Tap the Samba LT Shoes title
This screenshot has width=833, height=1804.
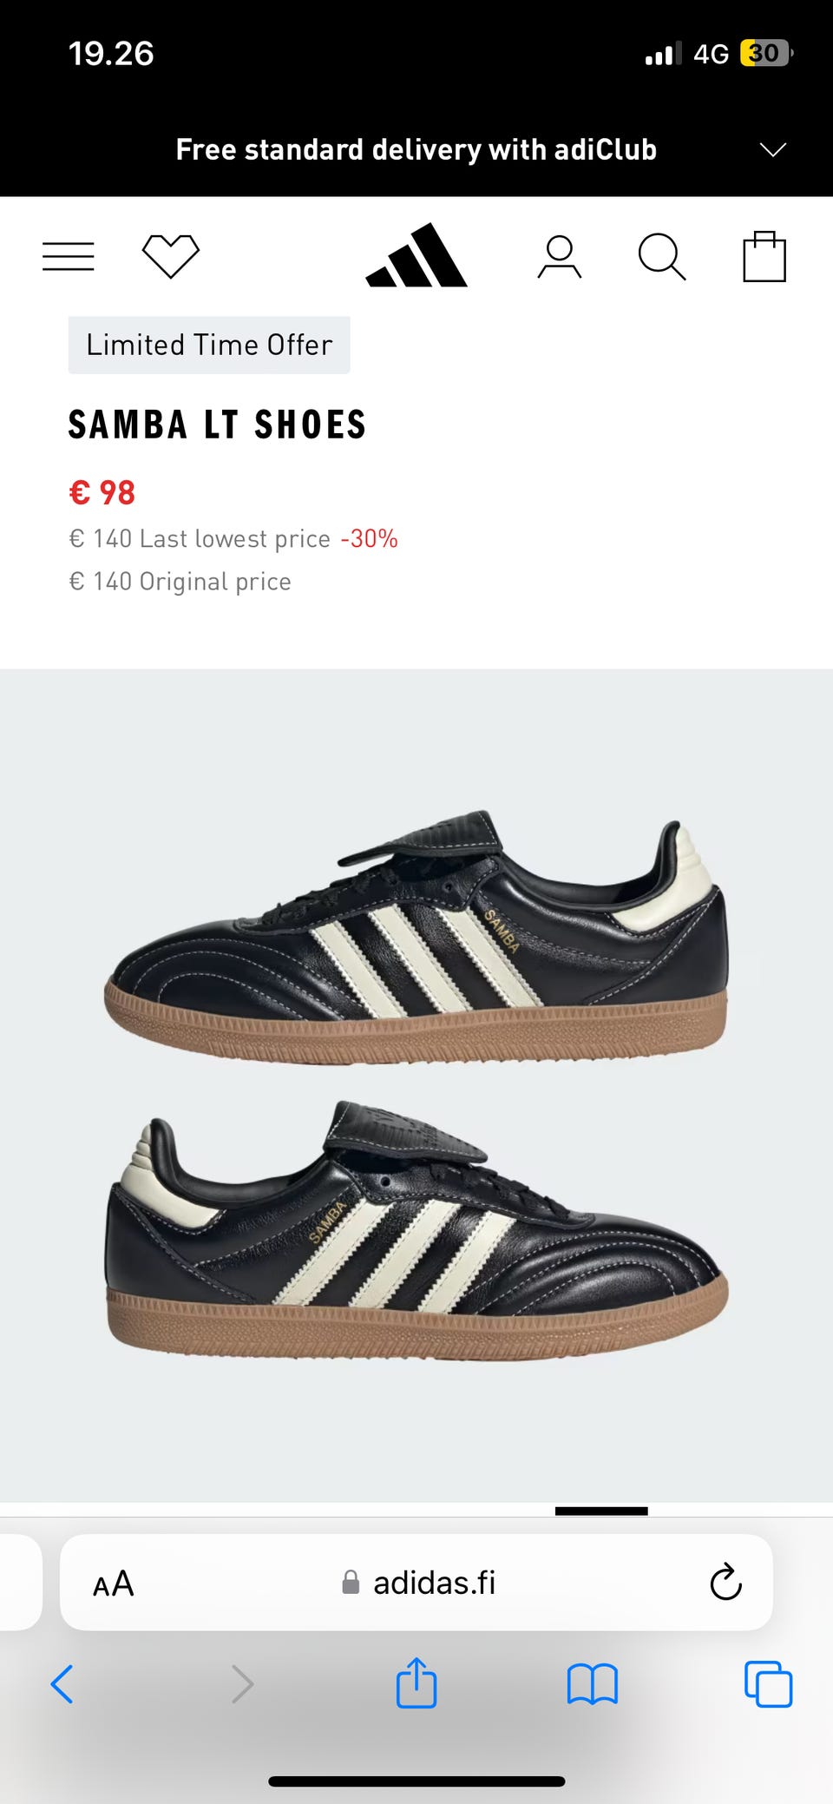[x=218, y=425]
